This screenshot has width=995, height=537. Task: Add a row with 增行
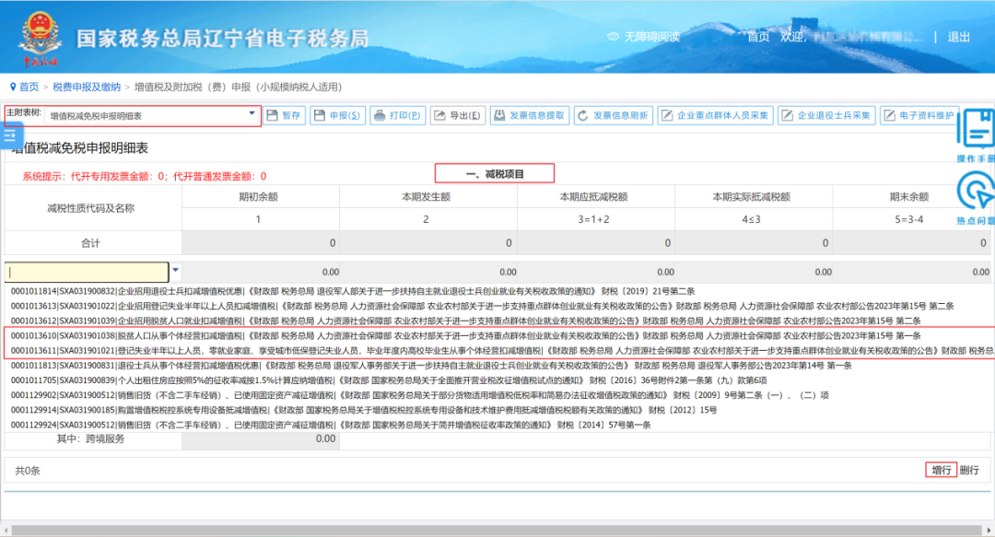point(941,470)
